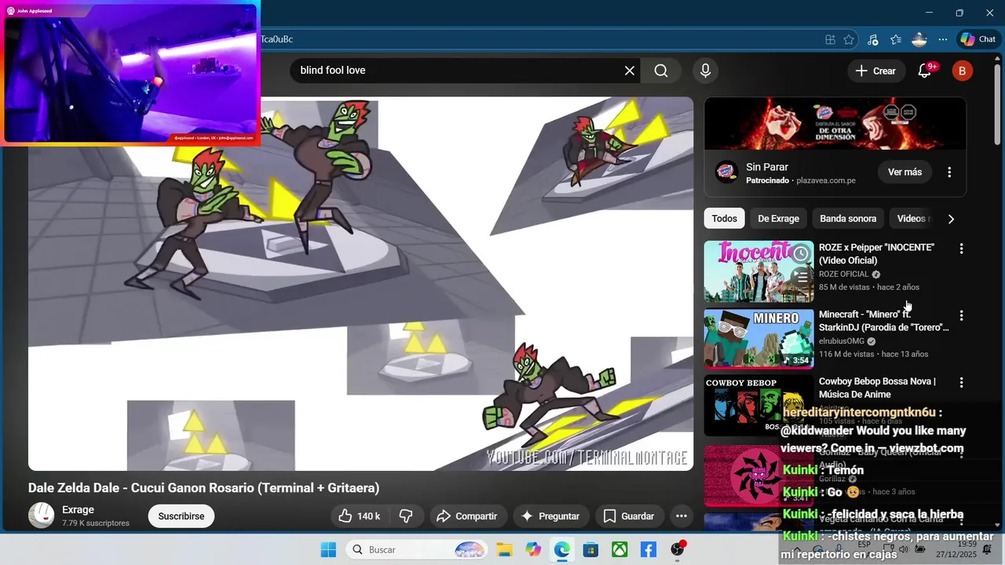
Task: Click the Compartir share button
Action: click(x=467, y=516)
